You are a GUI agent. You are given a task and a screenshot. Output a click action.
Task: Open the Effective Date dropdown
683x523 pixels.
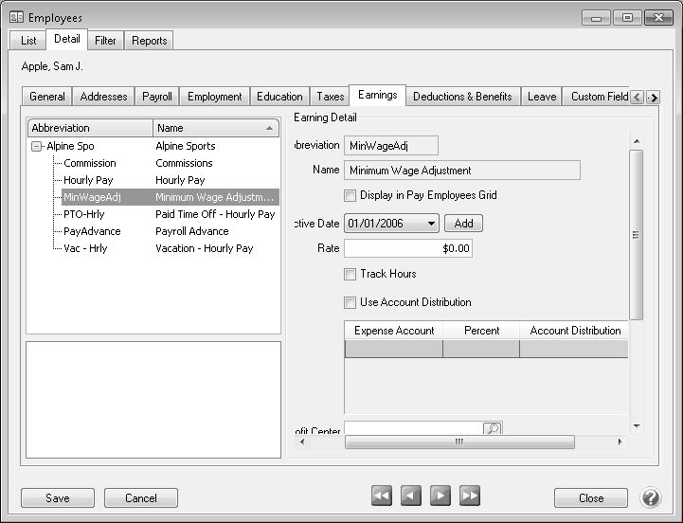click(x=431, y=224)
